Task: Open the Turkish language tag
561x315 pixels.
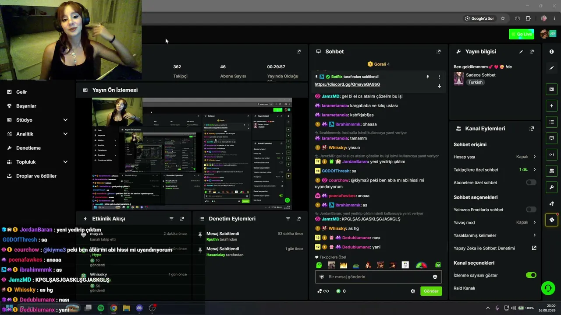Action: (475, 82)
